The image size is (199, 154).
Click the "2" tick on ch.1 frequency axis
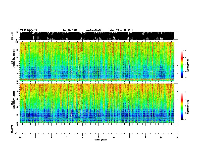pyautogui.click(x=18, y=73)
